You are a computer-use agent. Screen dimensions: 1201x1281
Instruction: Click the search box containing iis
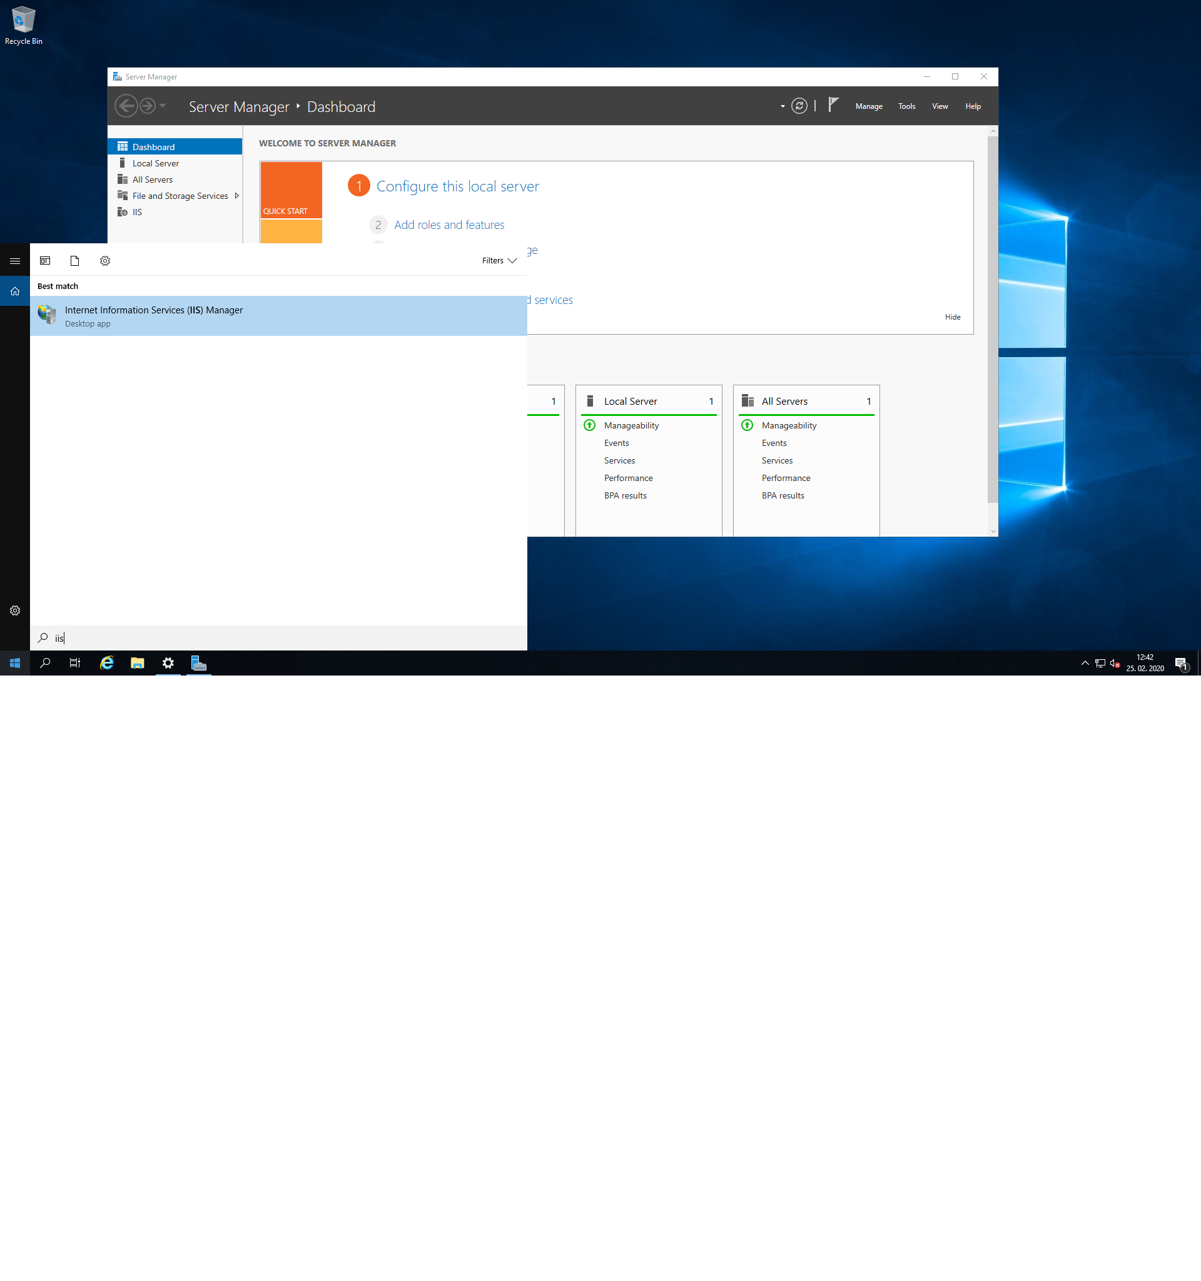coord(278,638)
